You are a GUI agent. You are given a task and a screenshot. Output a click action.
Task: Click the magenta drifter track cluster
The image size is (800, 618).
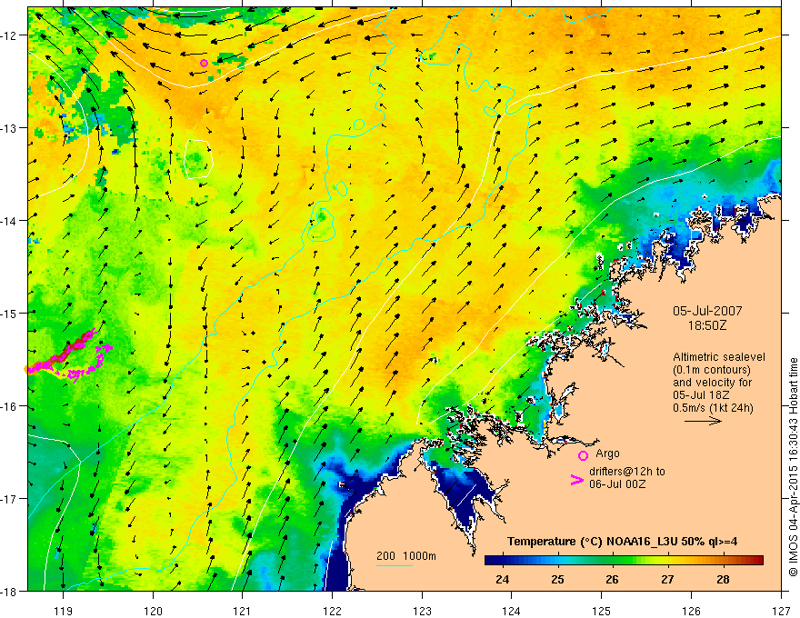pos(69,355)
